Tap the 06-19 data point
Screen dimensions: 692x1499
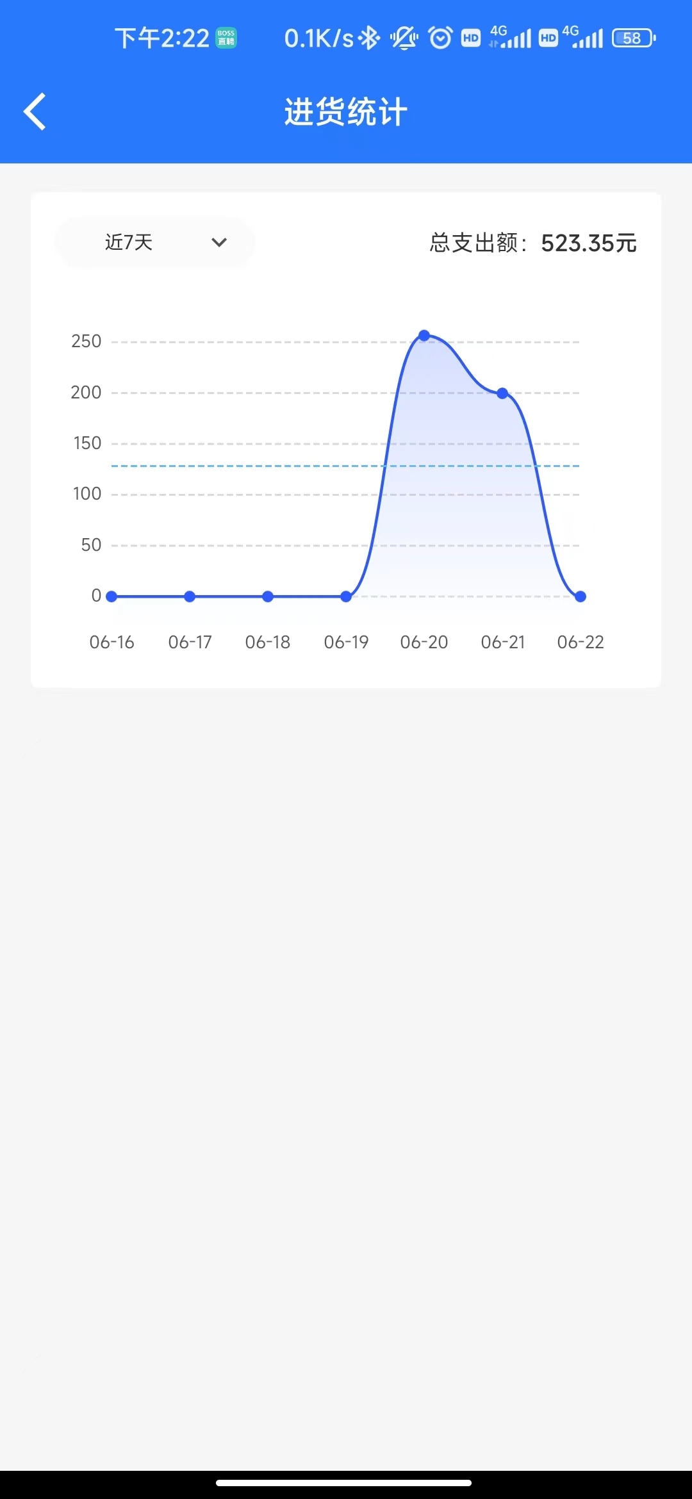point(346,596)
